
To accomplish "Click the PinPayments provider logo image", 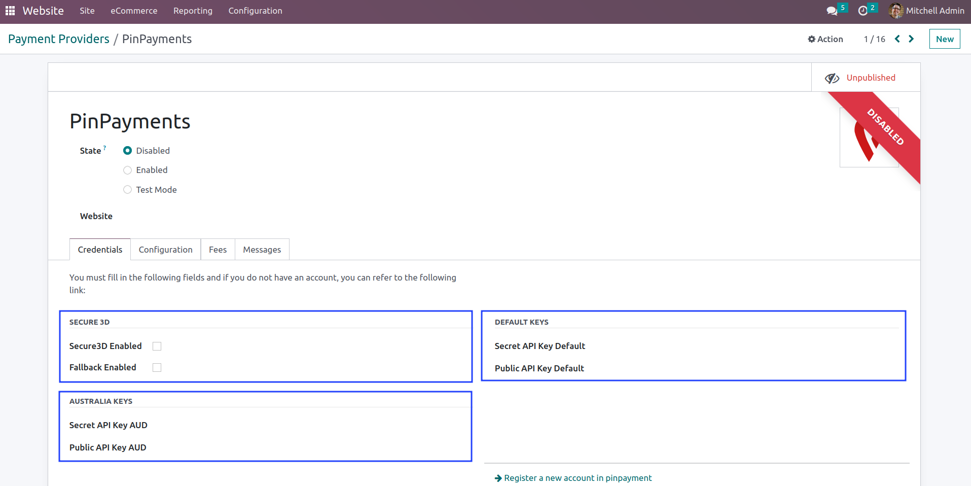I will (869, 137).
